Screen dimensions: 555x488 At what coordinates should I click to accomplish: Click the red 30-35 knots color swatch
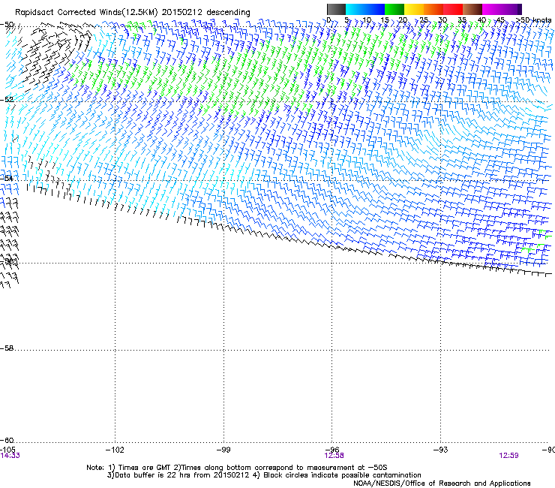pos(453,9)
